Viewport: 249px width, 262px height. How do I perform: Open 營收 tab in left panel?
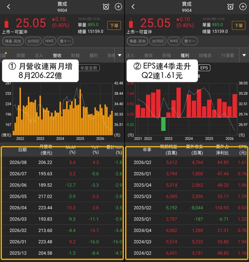point(57,55)
